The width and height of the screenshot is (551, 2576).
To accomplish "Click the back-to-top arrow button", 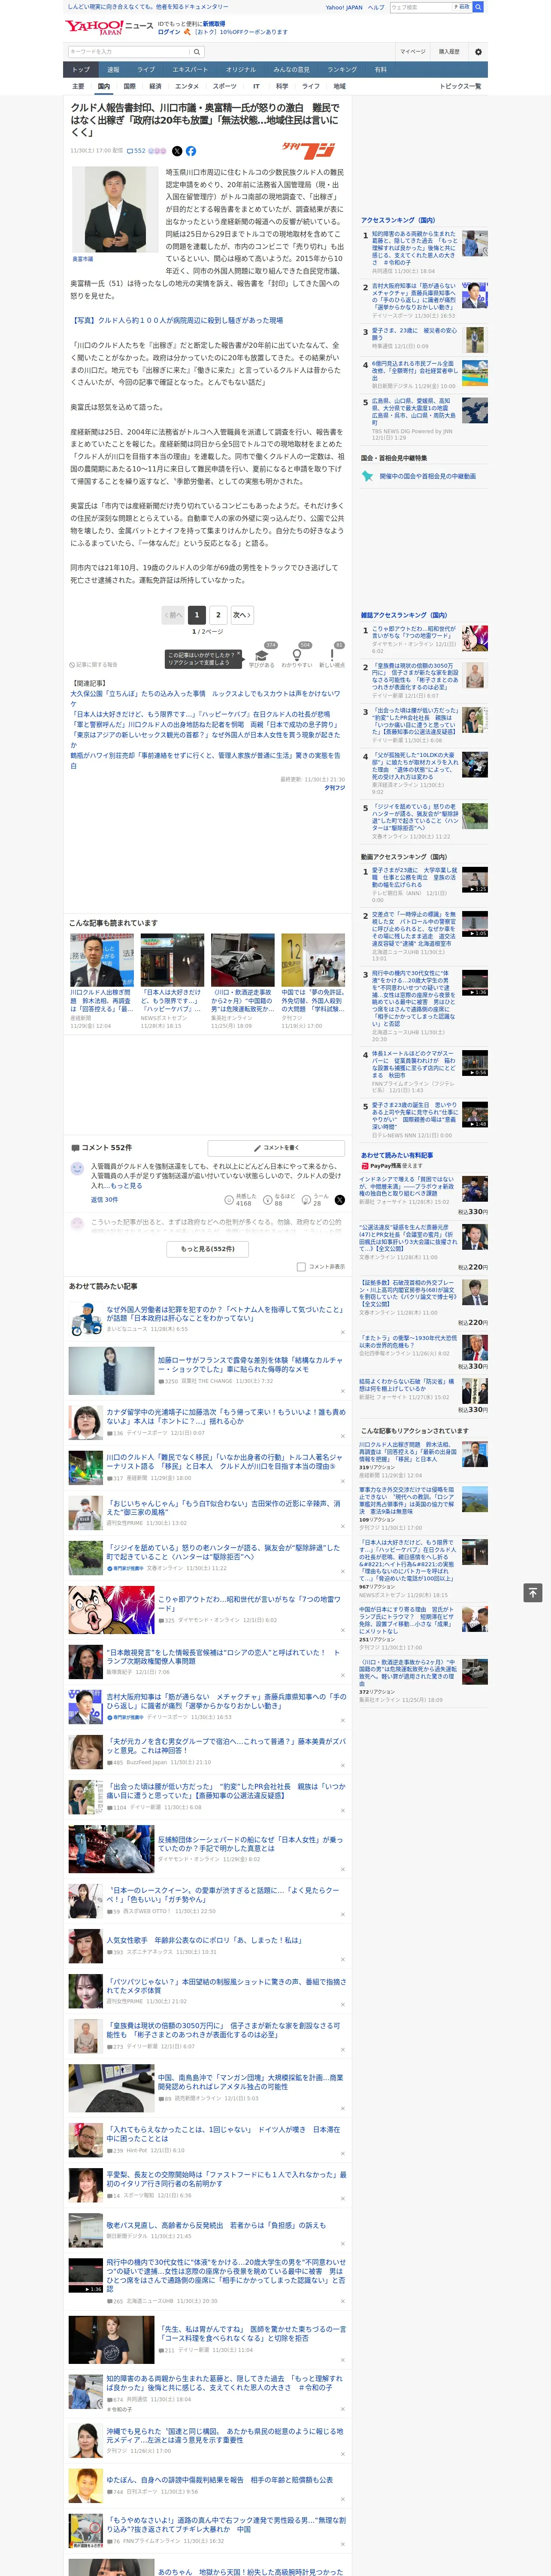I will click(x=533, y=1592).
